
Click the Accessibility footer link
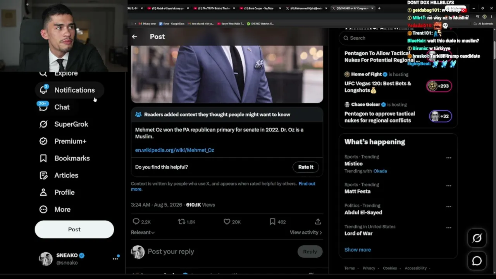[416, 268]
